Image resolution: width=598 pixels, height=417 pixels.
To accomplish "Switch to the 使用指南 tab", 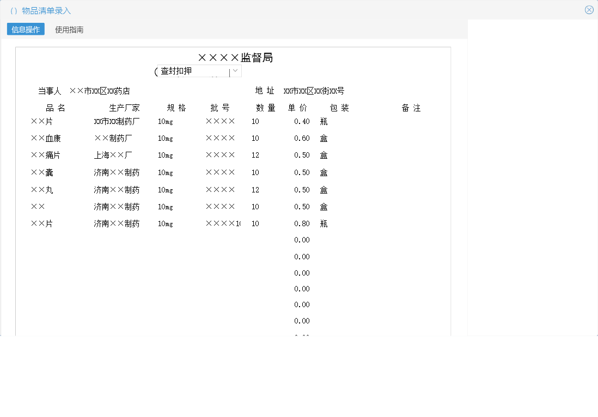I will [68, 29].
